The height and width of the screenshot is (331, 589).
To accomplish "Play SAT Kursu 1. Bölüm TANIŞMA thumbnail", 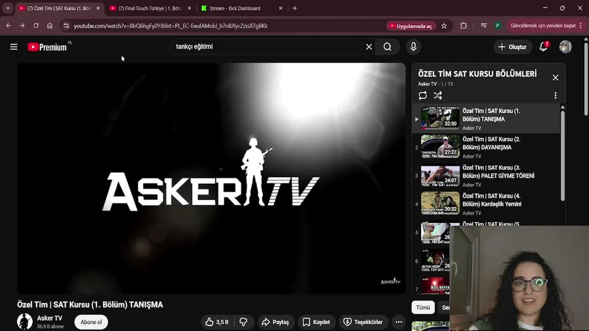I will [x=440, y=118].
